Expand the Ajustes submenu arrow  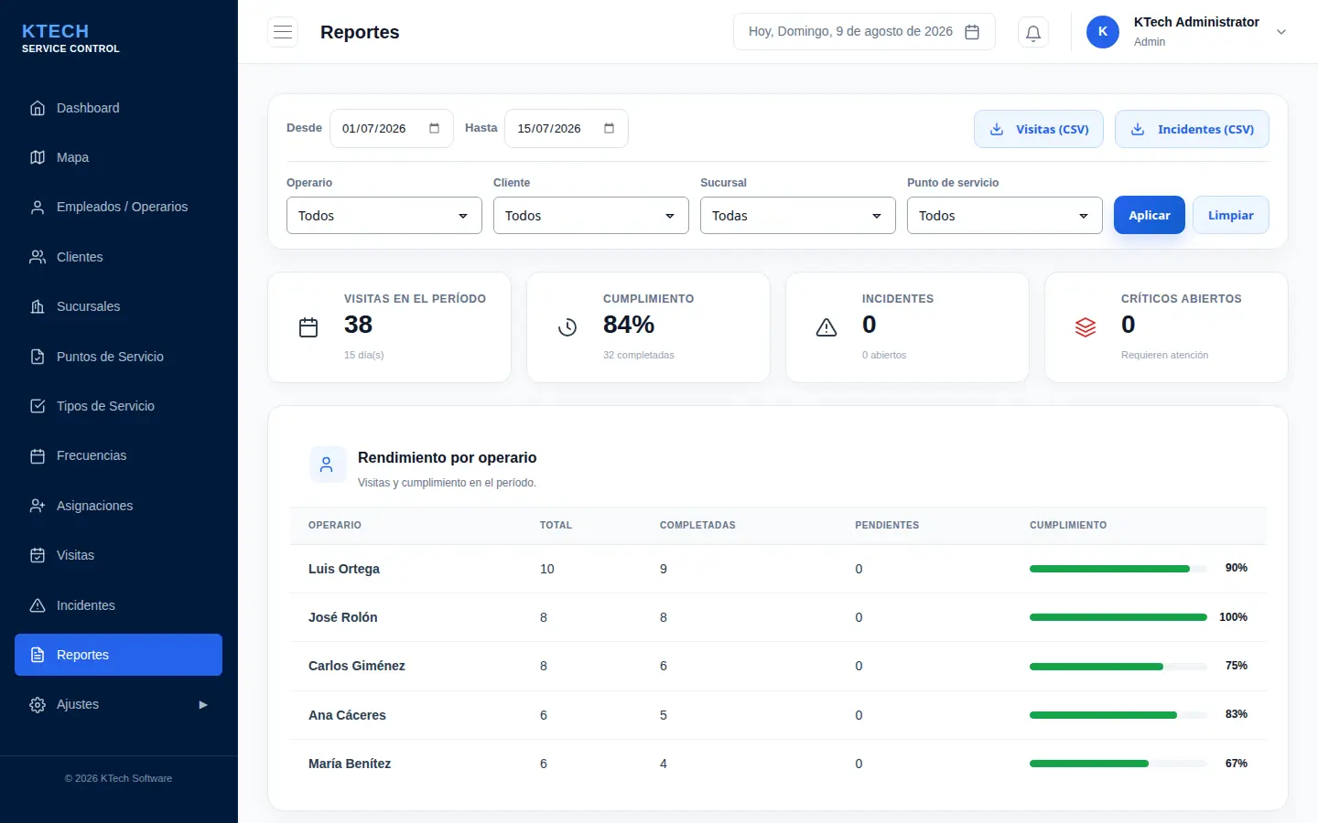coord(203,705)
